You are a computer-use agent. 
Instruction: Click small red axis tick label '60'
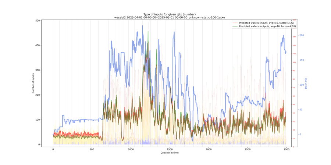[x=294, y=96]
